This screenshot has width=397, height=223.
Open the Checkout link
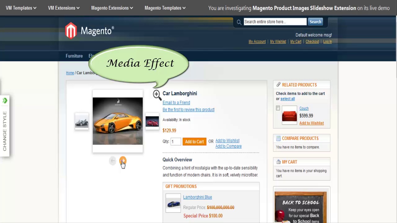[312, 42]
